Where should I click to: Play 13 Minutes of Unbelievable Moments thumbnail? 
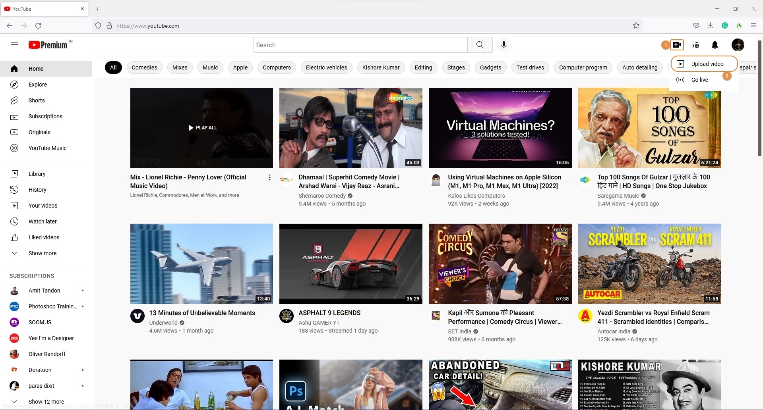click(201, 264)
